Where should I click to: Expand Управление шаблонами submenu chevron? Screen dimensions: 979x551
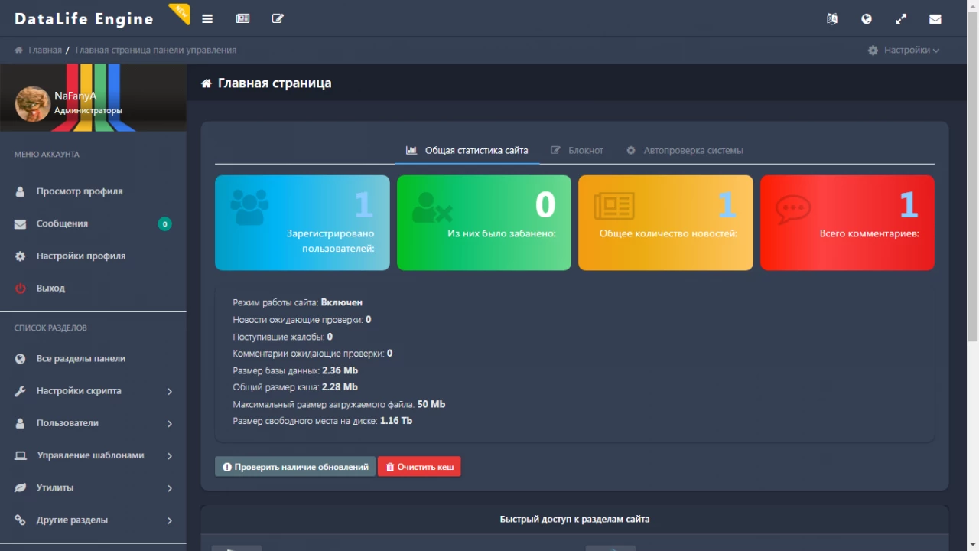[170, 456]
